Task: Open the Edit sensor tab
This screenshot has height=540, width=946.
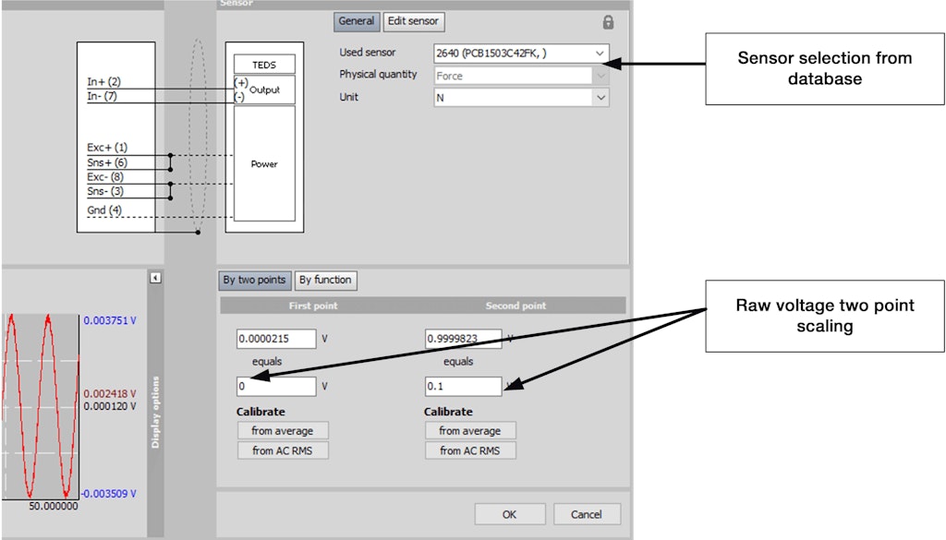Action: coord(413,21)
